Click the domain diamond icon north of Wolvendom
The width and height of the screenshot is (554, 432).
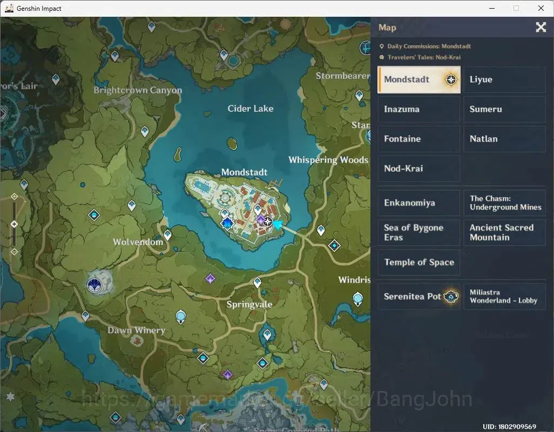click(94, 215)
